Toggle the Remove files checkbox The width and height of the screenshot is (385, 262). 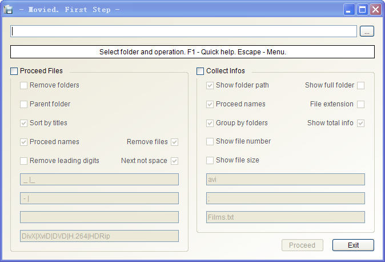[175, 142]
